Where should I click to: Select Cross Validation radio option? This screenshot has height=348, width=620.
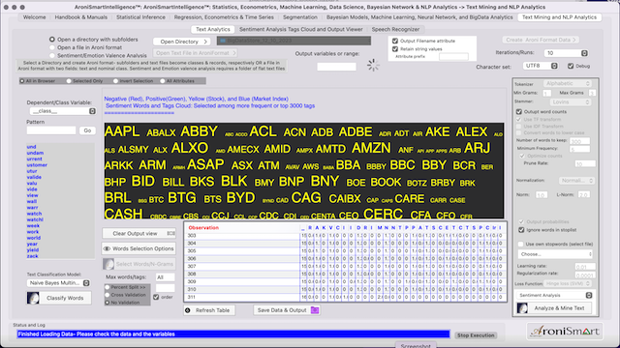(108, 295)
